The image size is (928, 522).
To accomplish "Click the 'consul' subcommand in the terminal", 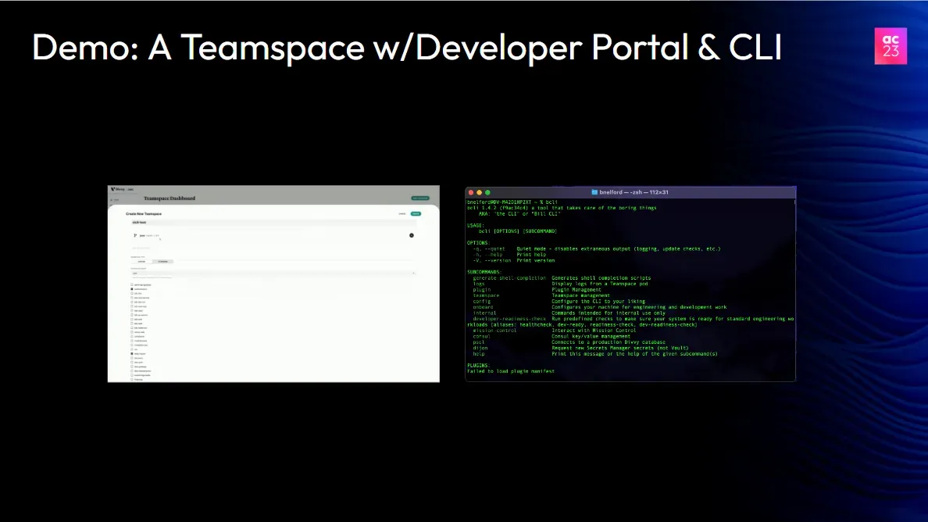I will pyautogui.click(x=482, y=336).
